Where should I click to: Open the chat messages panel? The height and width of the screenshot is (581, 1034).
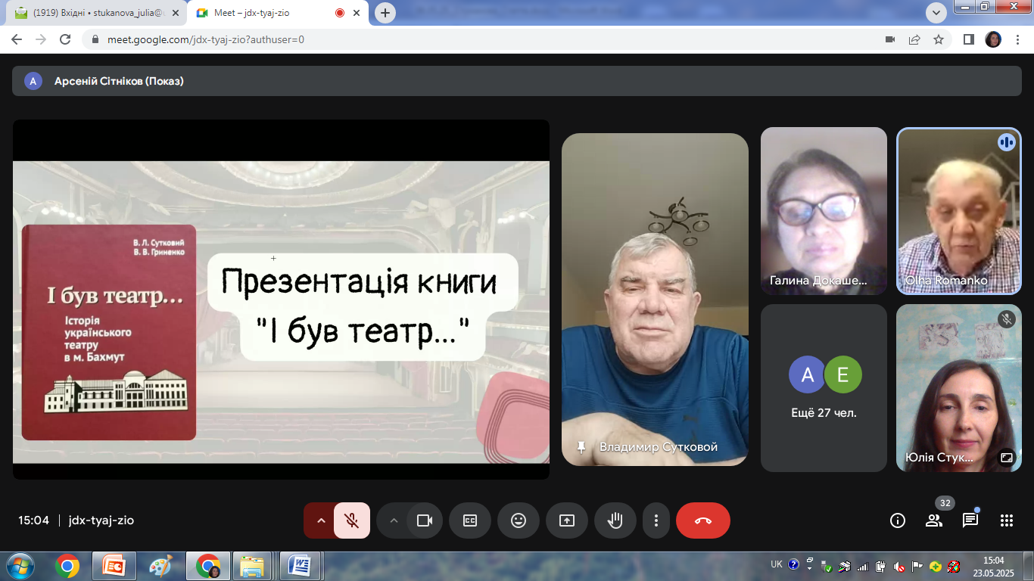pos(970,520)
